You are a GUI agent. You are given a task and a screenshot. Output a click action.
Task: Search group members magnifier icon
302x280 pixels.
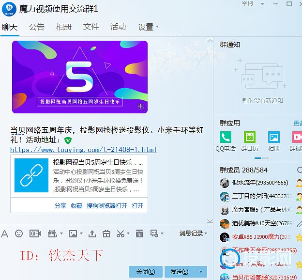tap(299, 170)
